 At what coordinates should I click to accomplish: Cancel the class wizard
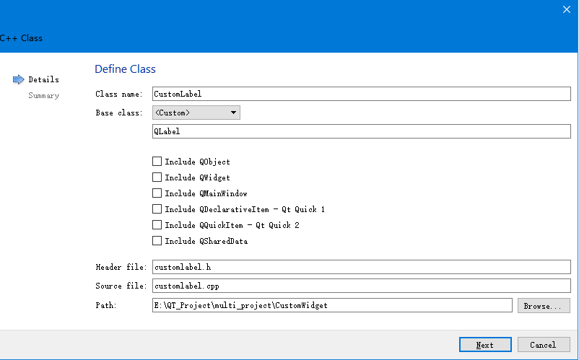point(542,345)
